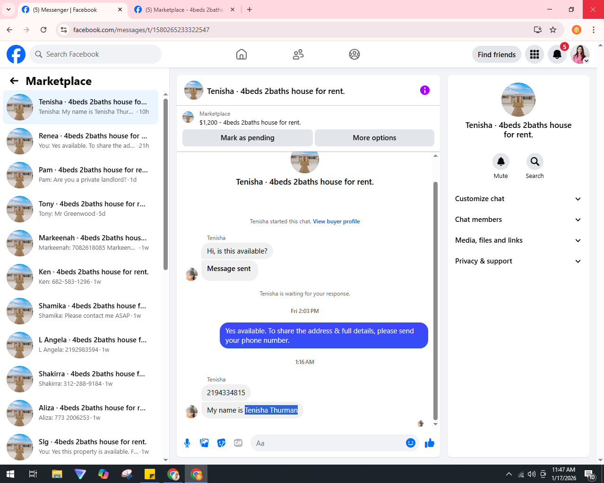Click the More options button
The image size is (604, 483).
pyautogui.click(x=374, y=138)
